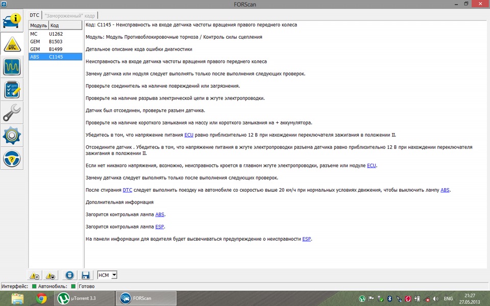The height and width of the screenshot is (306, 490).
Task: Sort by the Код column header
Action: coord(65,25)
